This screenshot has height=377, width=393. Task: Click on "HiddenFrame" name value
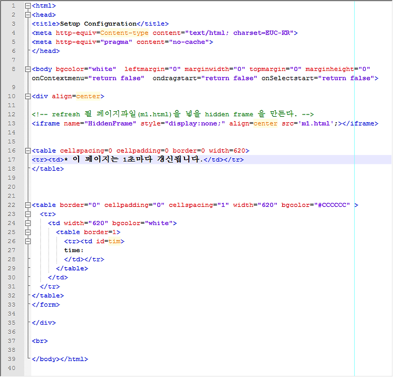[x=110, y=123]
